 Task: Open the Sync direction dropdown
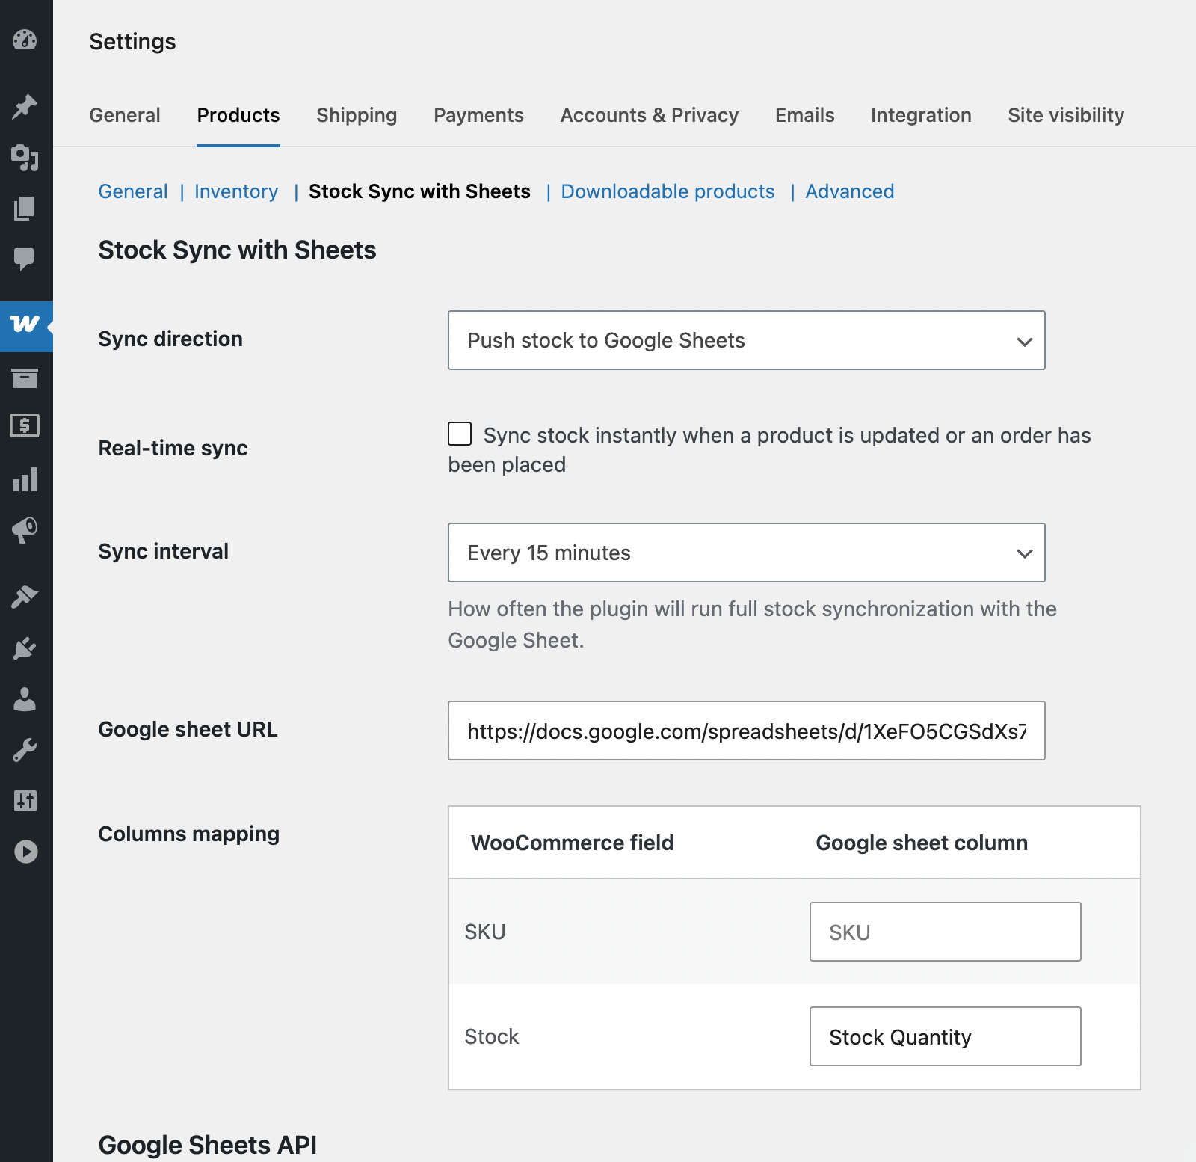(x=747, y=340)
